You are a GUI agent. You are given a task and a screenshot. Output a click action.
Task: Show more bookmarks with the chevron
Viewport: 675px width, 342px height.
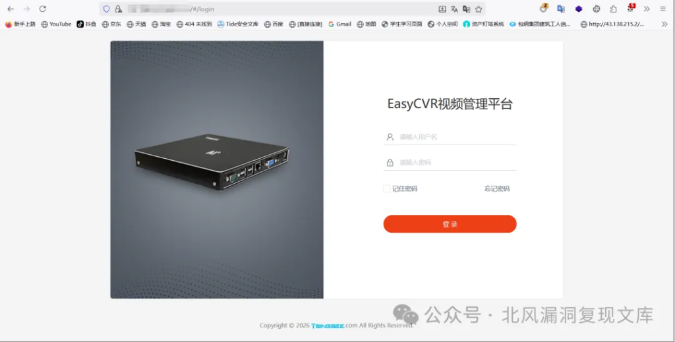[664, 24]
